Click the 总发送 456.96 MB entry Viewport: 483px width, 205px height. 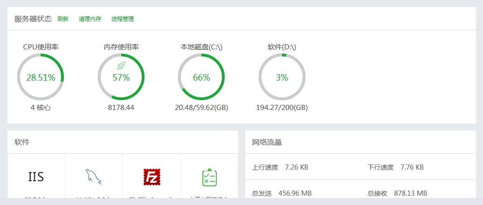(x=282, y=193)
